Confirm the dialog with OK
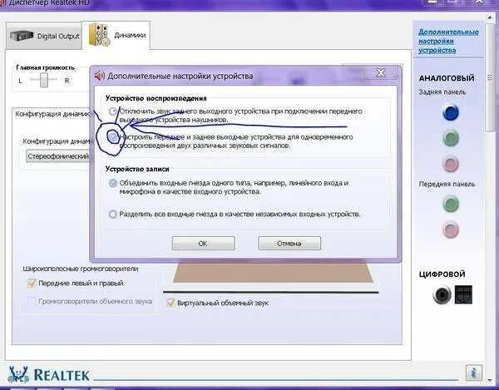 coord(203,244)
